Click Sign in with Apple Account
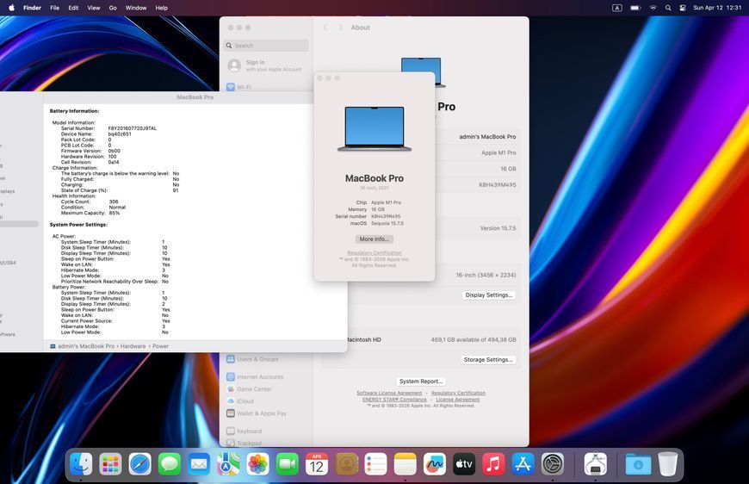Image resolution: width=749 pixels, height=484 pixels. pos(266,65)
